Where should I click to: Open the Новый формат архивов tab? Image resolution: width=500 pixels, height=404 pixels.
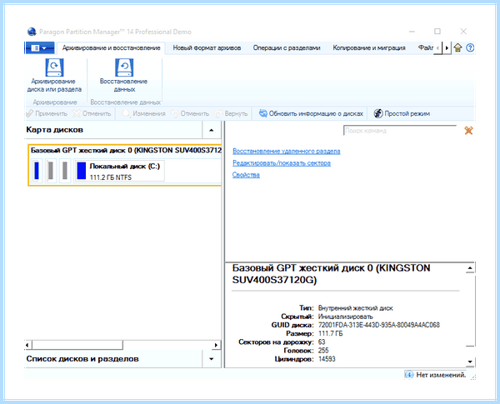[x=207, y=48]
